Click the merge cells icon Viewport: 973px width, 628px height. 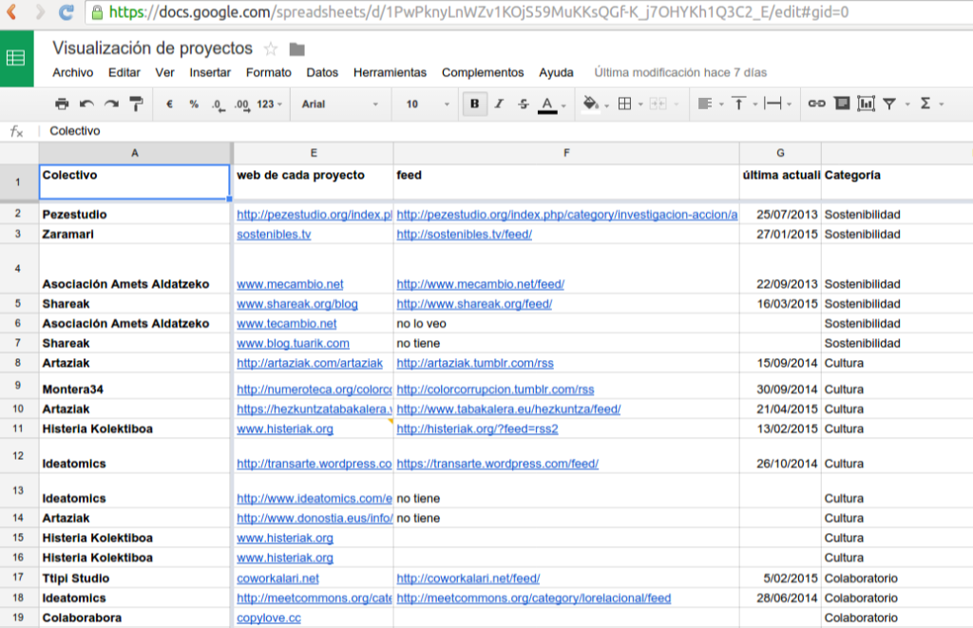pyautogui.click(x=658, y=104)
